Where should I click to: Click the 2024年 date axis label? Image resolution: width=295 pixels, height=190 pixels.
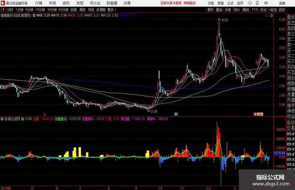pos(6,188)
